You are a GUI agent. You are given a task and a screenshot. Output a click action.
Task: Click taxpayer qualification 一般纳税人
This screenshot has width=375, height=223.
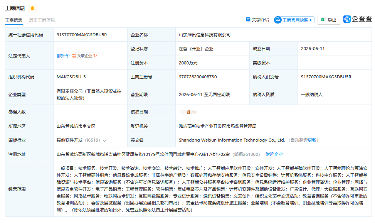pyautogui.click(x=312, y=95)
